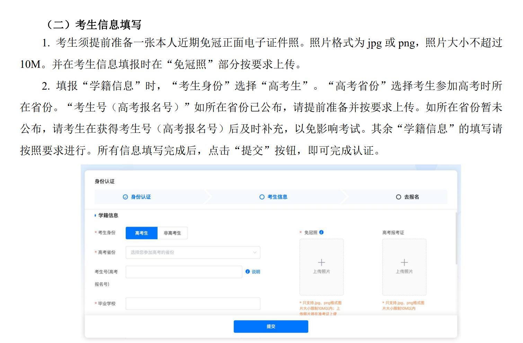Click the heading （二）考生信息填写
523x343 pixels.
pos(92,25)
